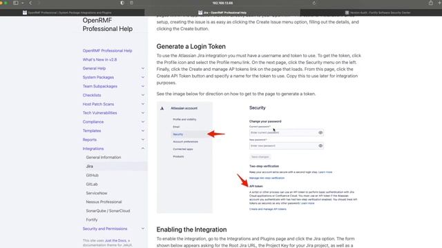Open Tech Vulnerabilities nav link
This screenshot has height=248, width=442.
click(99, 113)
